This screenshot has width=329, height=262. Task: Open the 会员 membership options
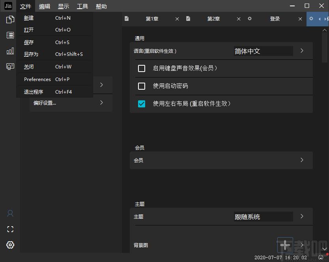(x=302, y=160)
